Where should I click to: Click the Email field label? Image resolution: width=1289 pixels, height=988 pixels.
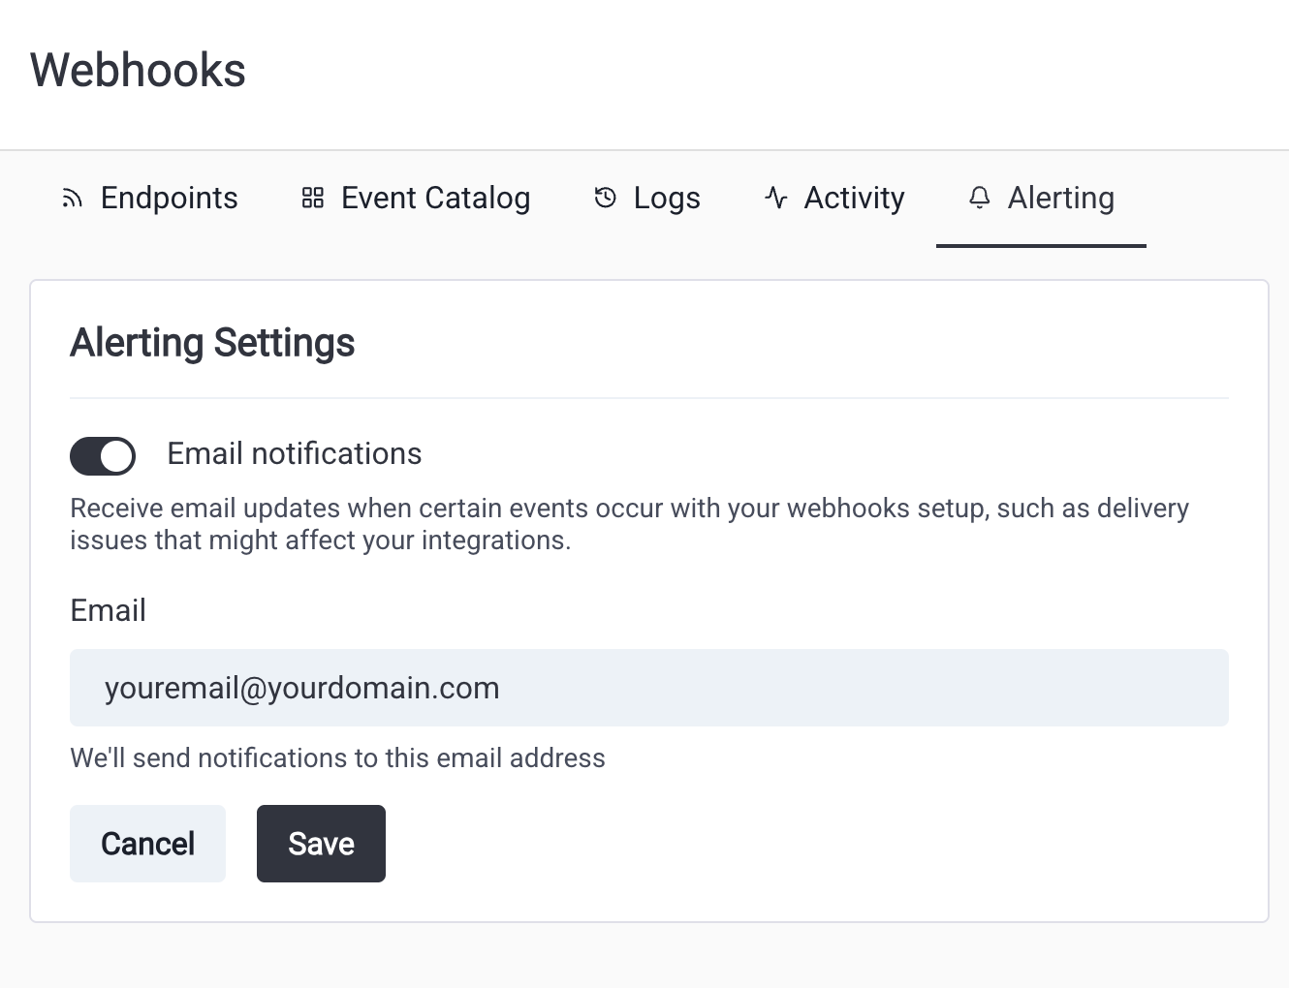109,610
